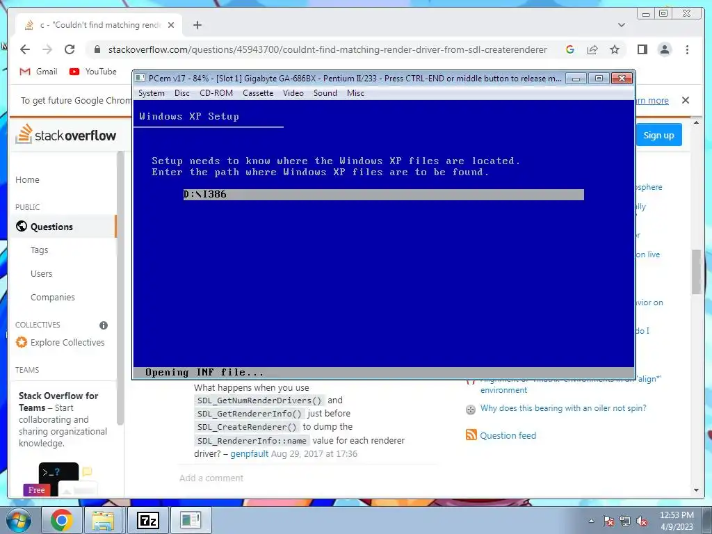This screenshot has height=534, width=712.
Task: Go back in Chrome
Action: coord(25,49)
